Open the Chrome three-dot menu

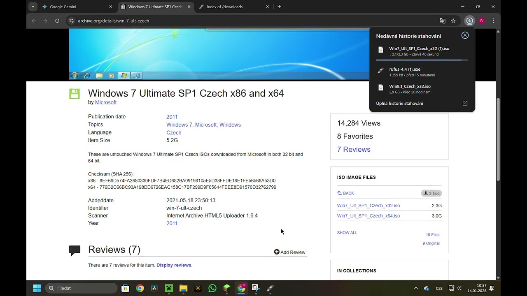click(493, 21)
